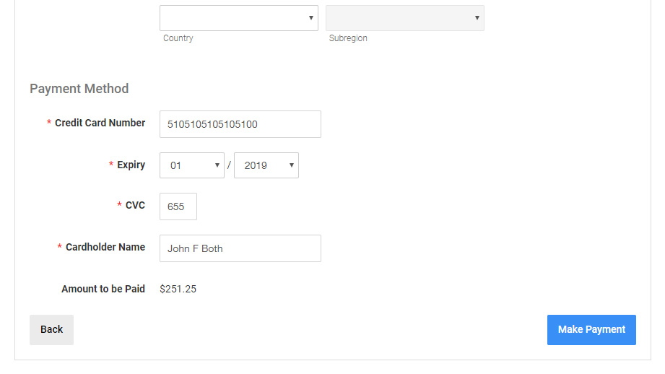The height and width of the screenshot is (374, 665).
Task: Click the red asterisk beside Credit Card Number
Action: pyautogui.click(x=49, y=123)
